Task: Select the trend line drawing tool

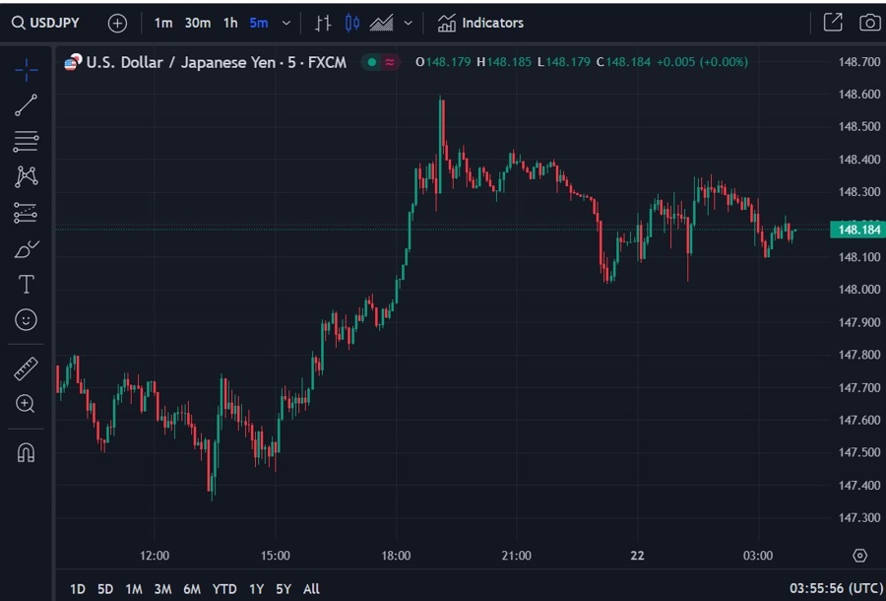Action: [26, 105]
